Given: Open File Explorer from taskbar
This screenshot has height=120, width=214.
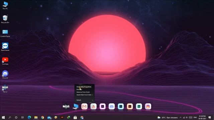Looking at the screenshot, I should (x=36, y=117).
